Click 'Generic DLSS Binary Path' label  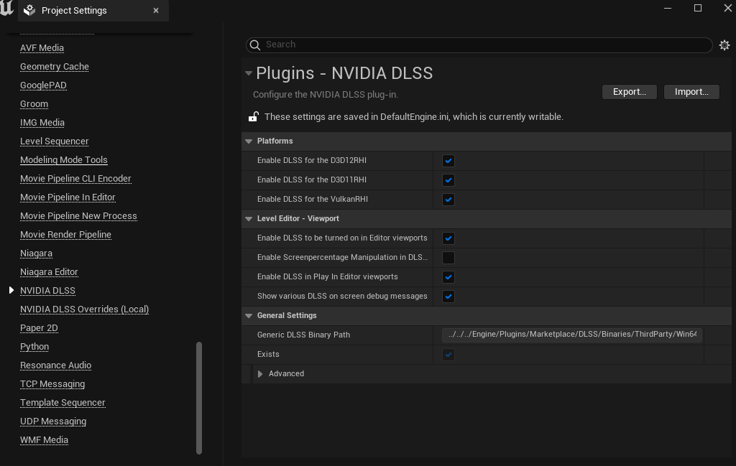pos(304,335)
